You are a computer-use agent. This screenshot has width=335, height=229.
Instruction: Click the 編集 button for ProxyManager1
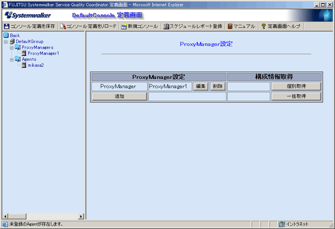click(x=201, y=86)
